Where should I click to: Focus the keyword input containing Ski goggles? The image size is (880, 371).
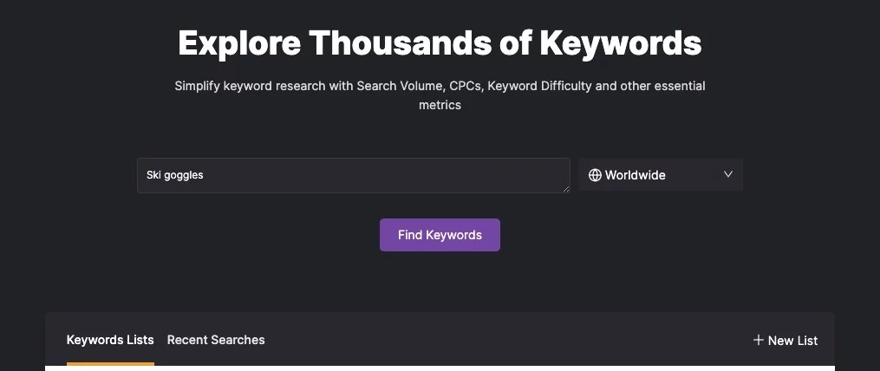pos(353,175)
